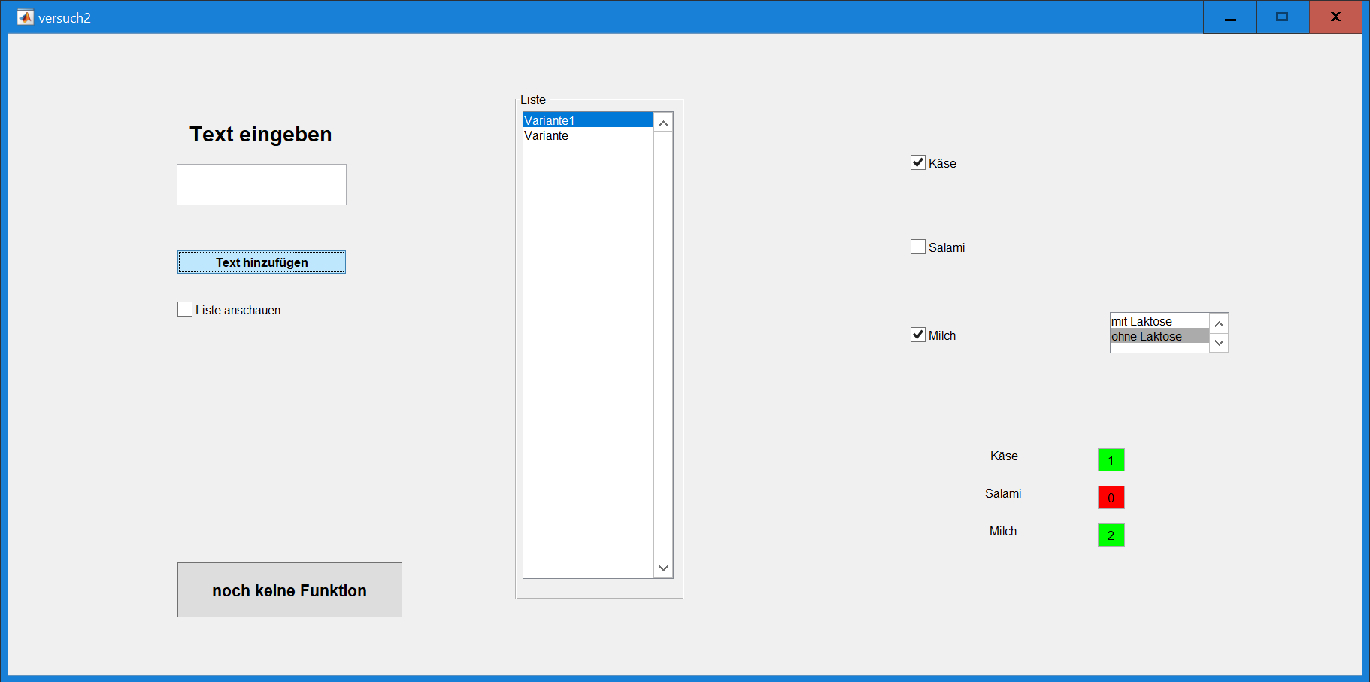Click up arrow of Laktose list
Screen dimensions: 1370x682
tap(1220, 323)
